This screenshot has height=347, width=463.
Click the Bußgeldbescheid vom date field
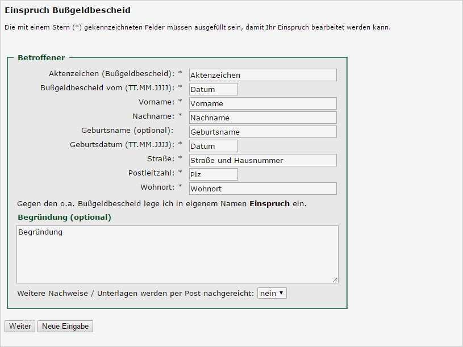click(213, 89)
